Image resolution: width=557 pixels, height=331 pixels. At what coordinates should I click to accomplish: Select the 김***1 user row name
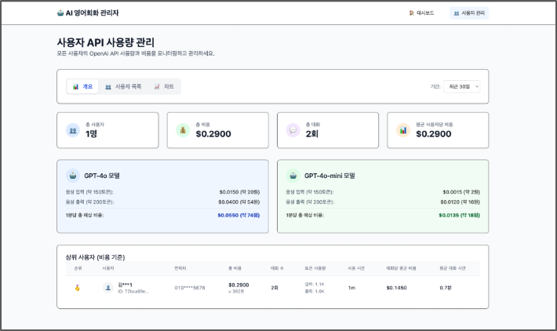click(125, 285)
